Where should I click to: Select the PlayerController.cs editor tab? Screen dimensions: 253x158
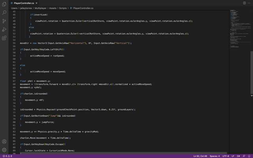pos(24,3)
